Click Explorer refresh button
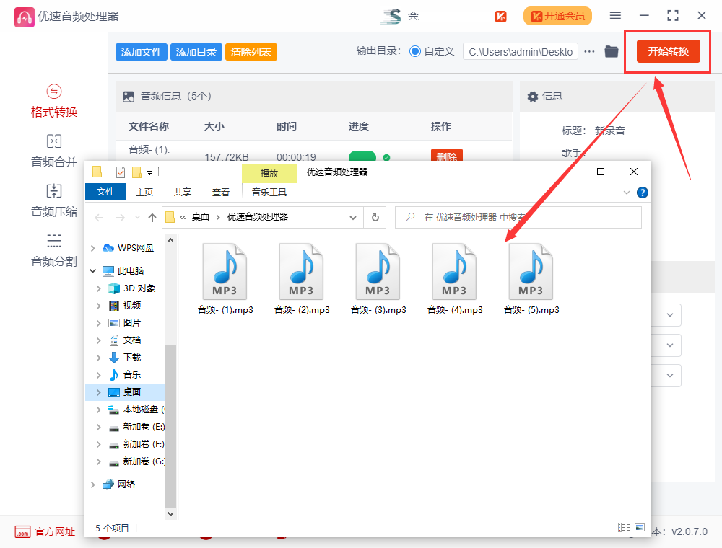 pos(375,218)
